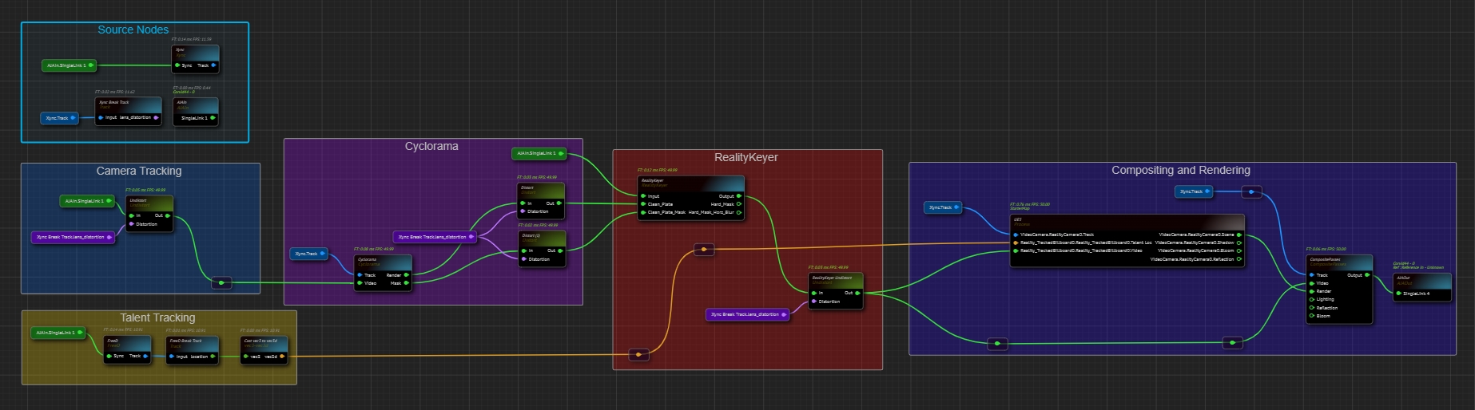The height and width of the screenshot is (410, 1475).
Task: Click the Bloom input pin on CompositePasses
Action: pos(1312,316)
